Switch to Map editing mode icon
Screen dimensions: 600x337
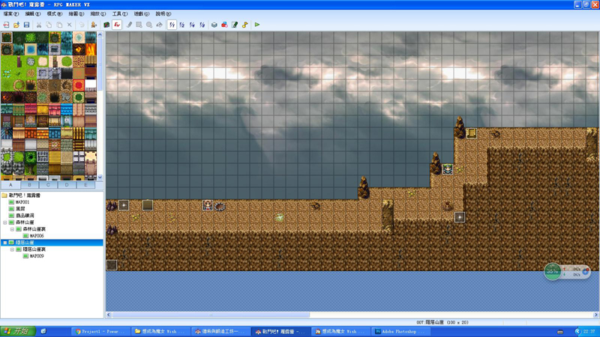[106, 25]
